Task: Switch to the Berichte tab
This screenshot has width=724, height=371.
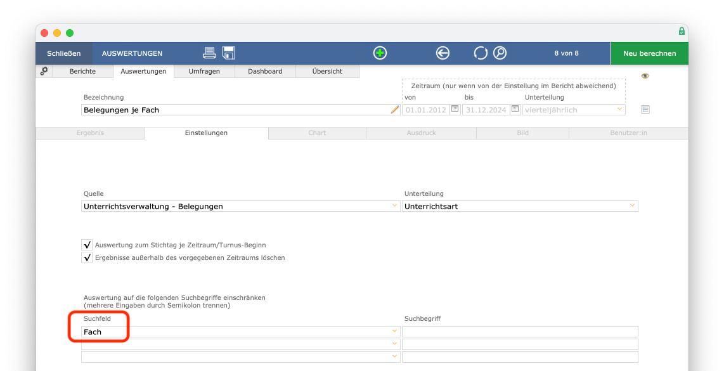Action: tap(82, 71)
